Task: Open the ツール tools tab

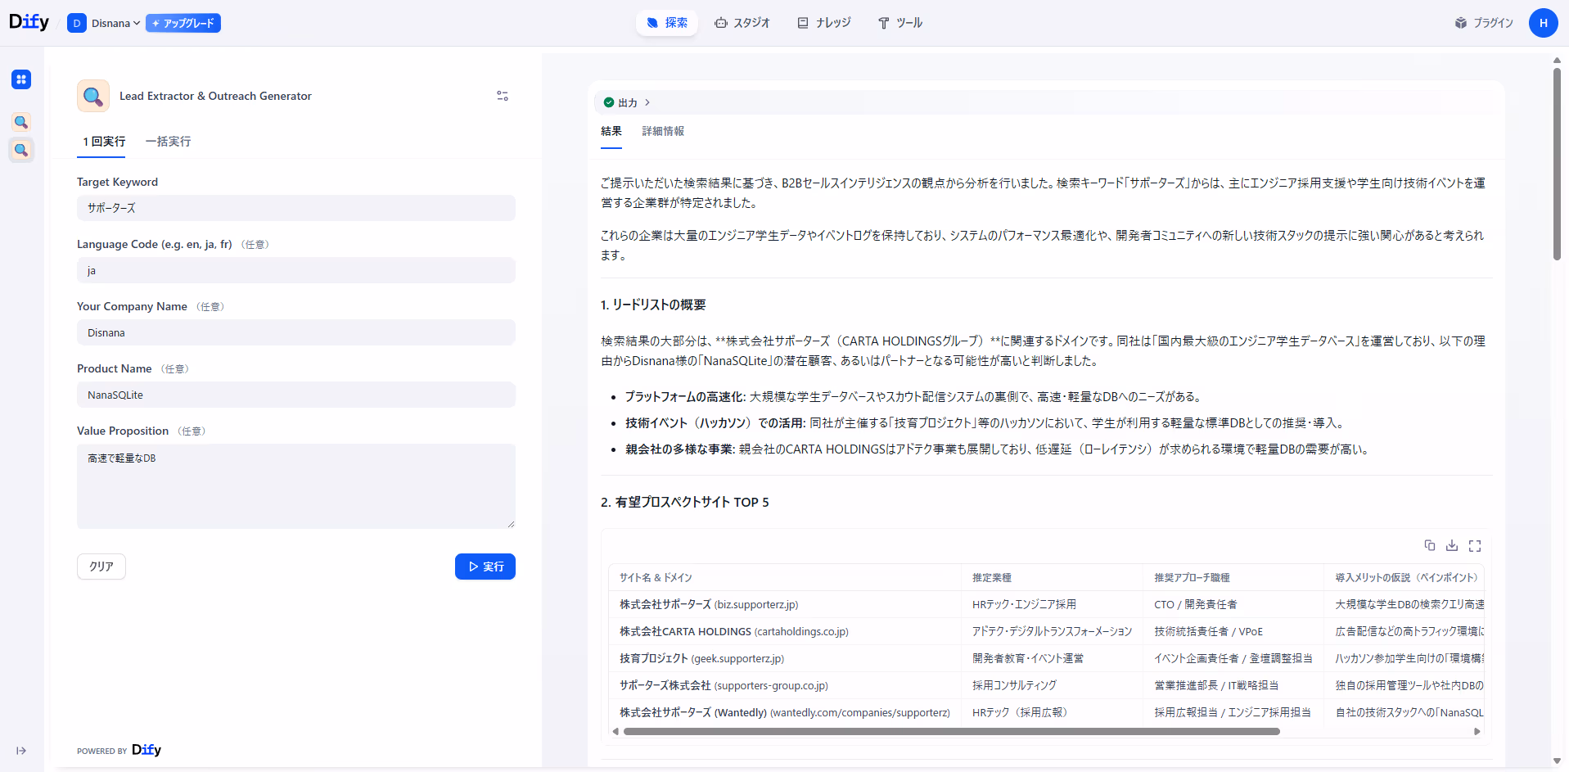Action: (900, 23)
